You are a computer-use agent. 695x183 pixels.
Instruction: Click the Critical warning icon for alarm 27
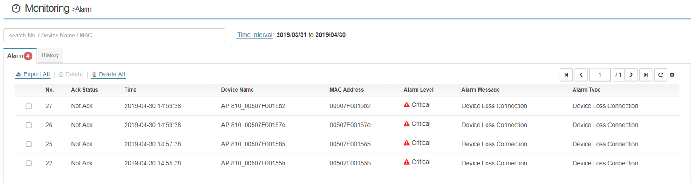[x=406, y=105]
